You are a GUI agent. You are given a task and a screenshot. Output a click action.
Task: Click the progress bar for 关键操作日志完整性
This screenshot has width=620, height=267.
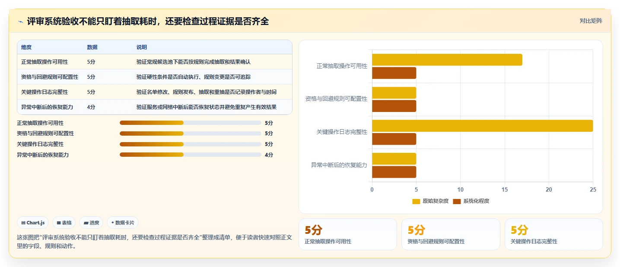pyautogui.click(x=191, y=144)
